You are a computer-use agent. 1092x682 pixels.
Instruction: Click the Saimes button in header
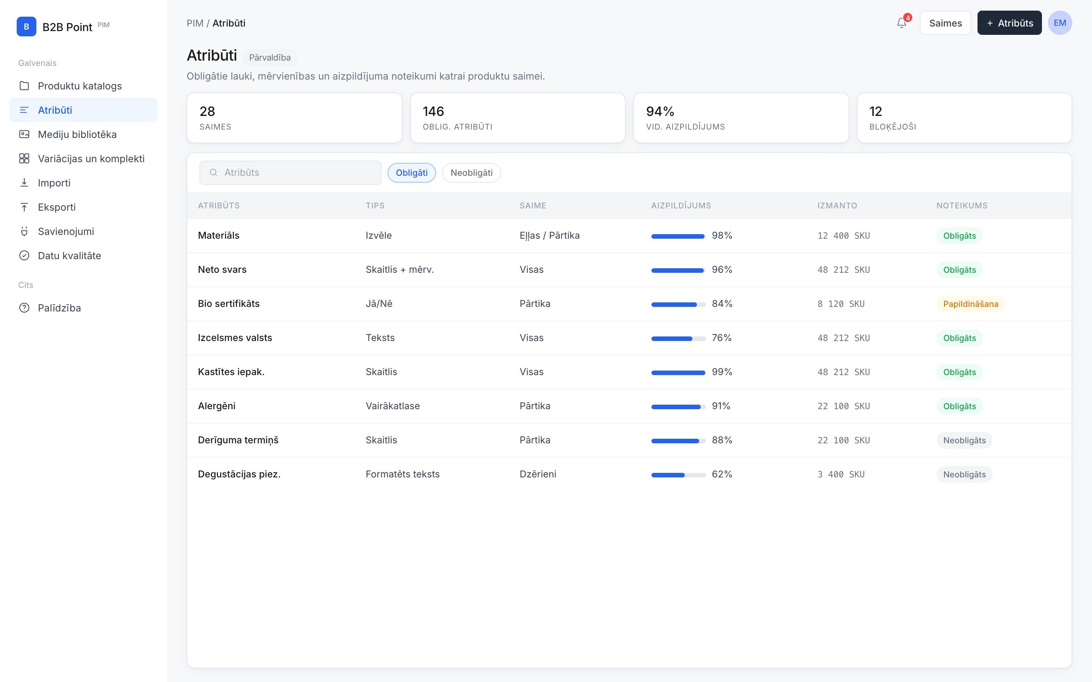pos(945,23)
